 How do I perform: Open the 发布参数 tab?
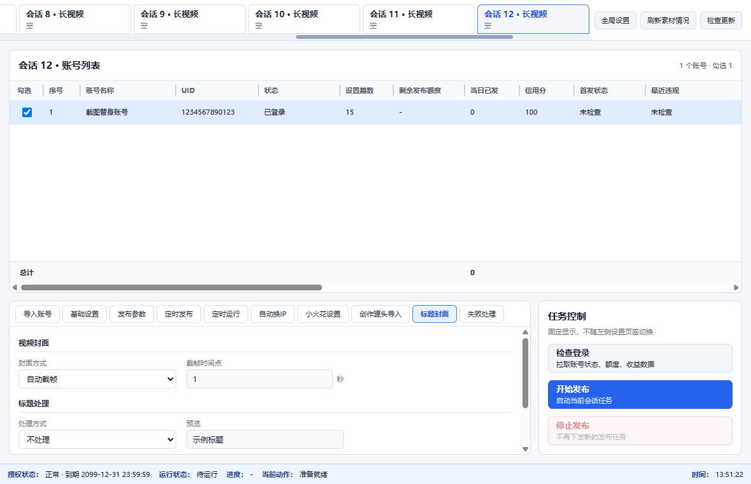coord(132,314)
